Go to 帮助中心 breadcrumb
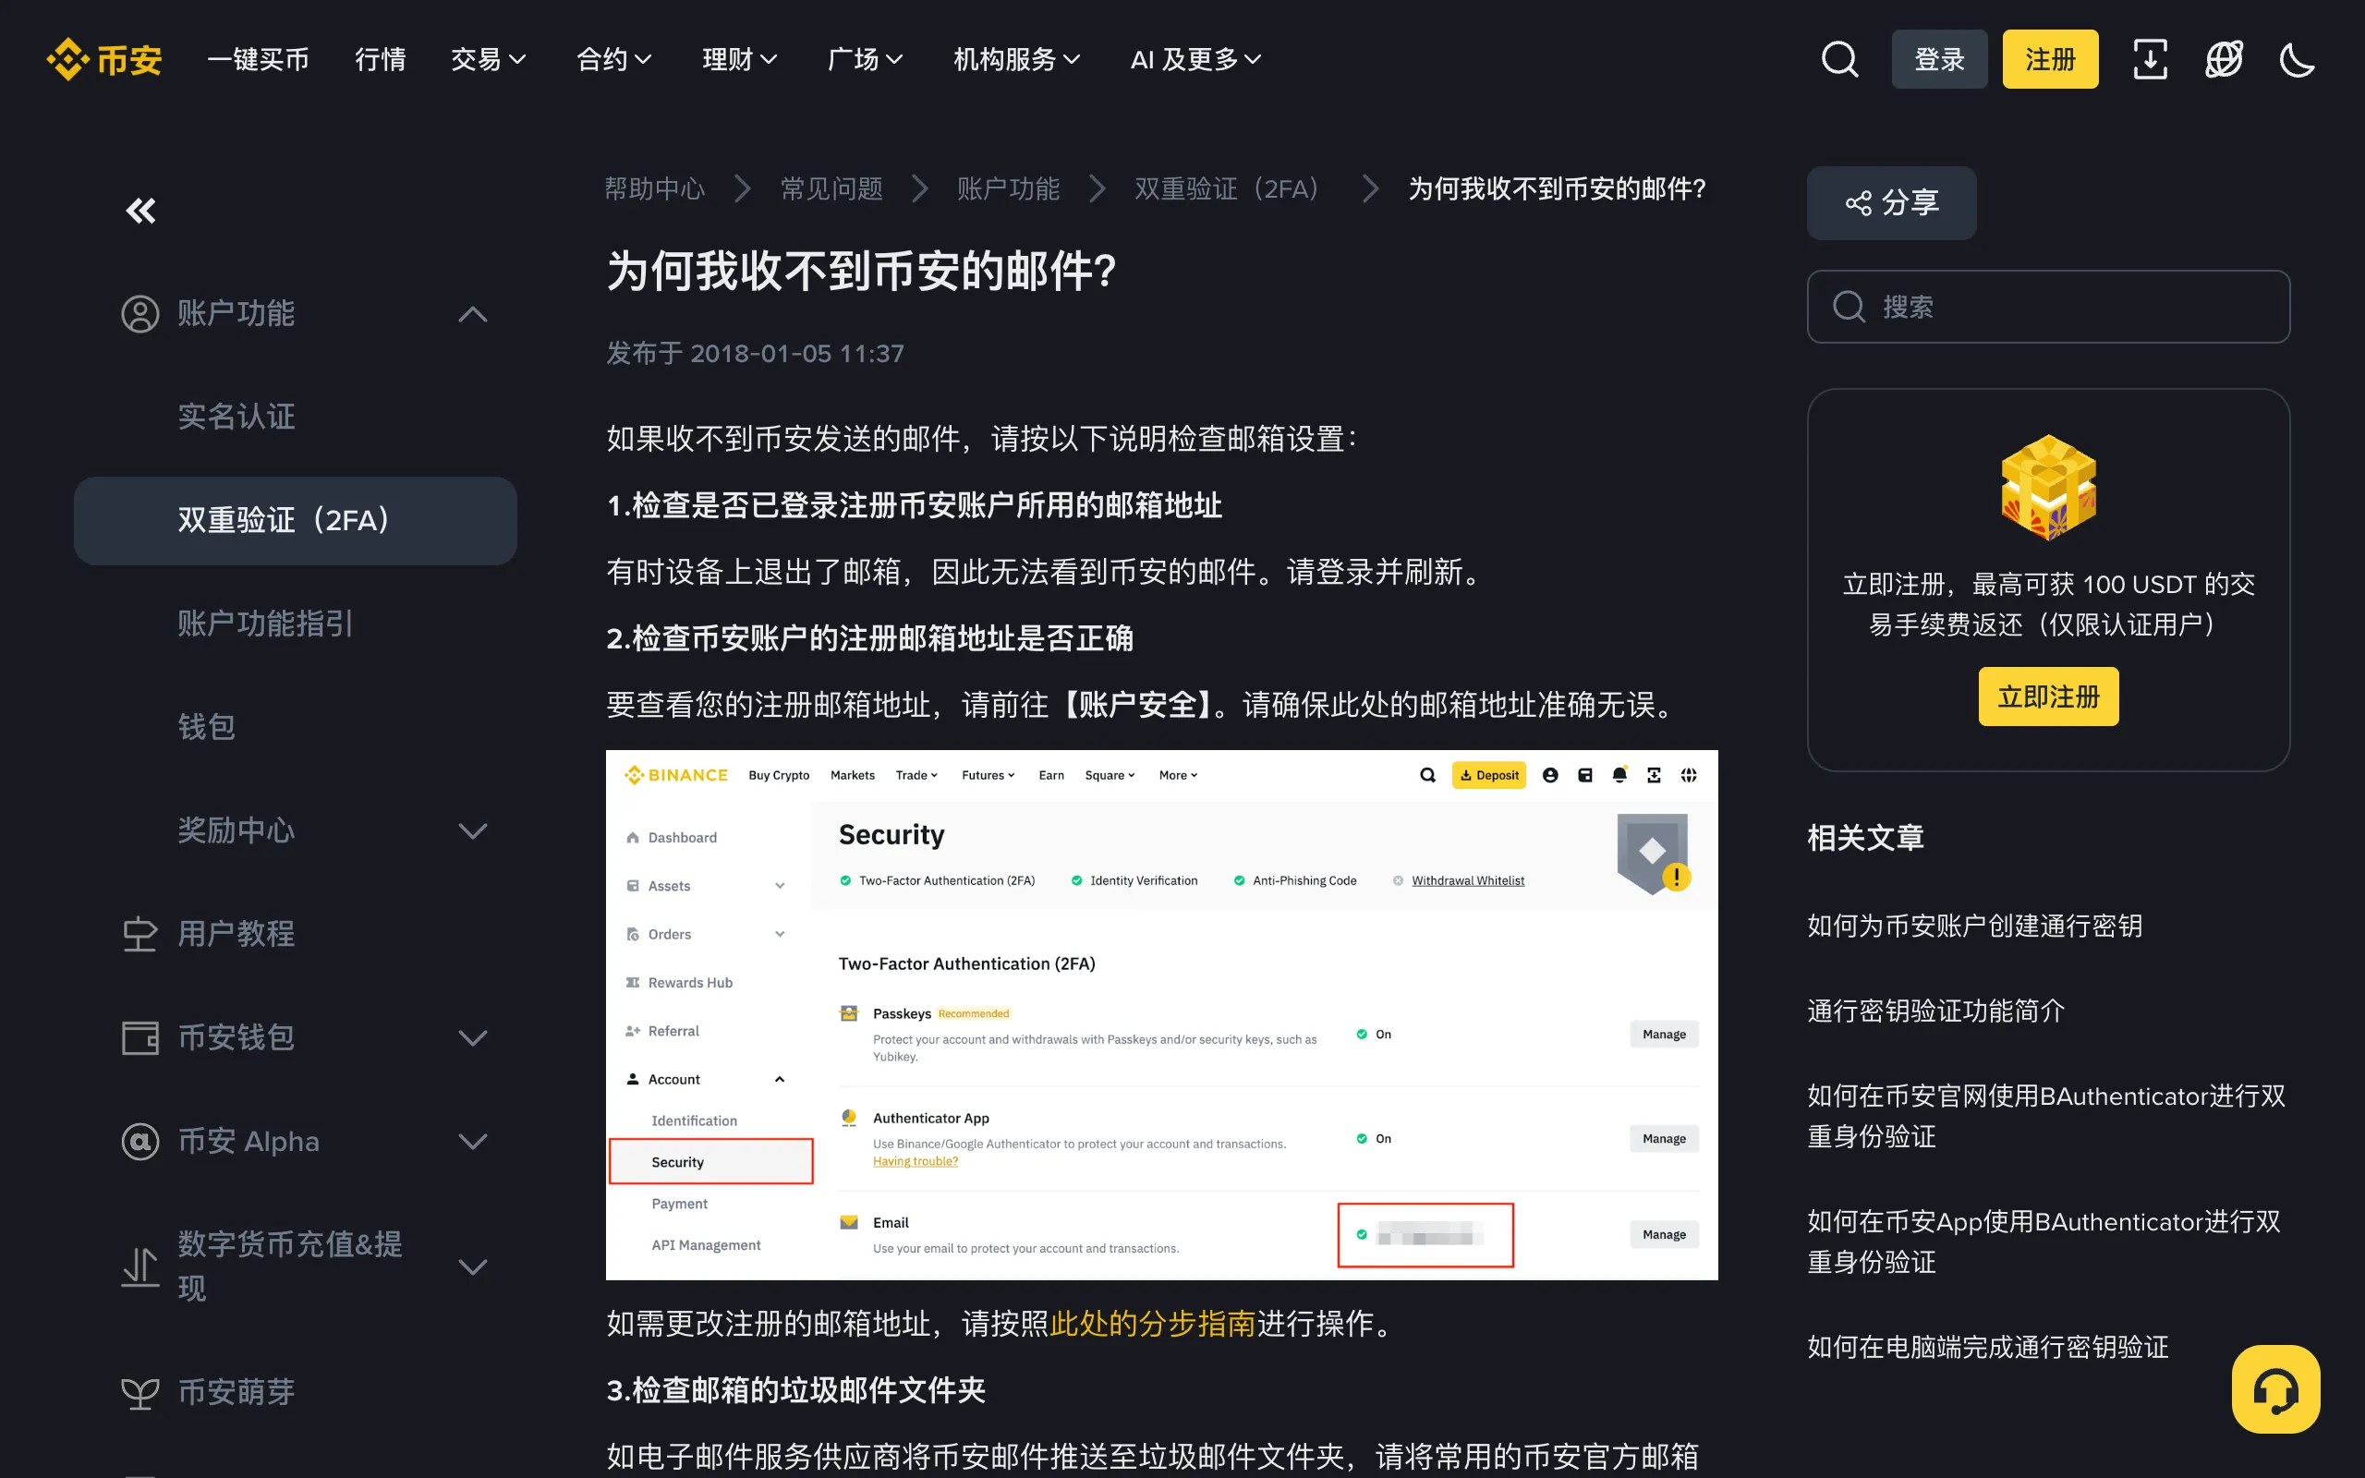The width and height of the screenshot is (2365, 1478). [654, 188]
